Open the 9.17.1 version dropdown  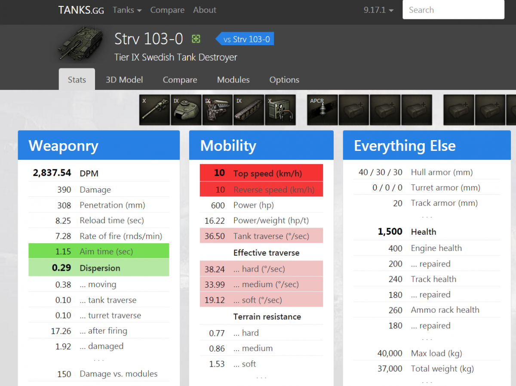pyautogui.click(x=378, y=10)
